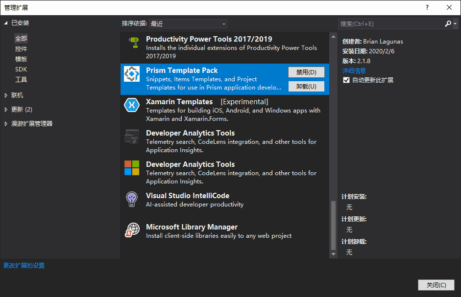Click the IntelliCode lightbulb icon
The image size is (461, 297).
pos(132,199)
